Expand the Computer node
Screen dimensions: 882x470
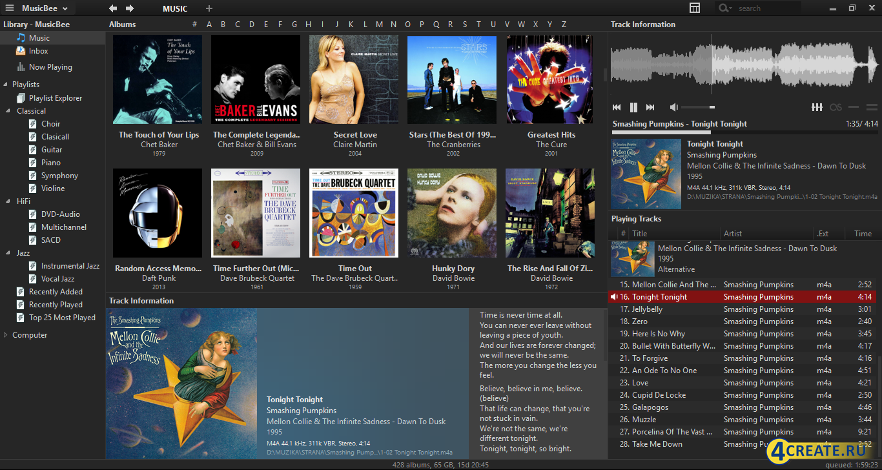(x=6, y=335)
